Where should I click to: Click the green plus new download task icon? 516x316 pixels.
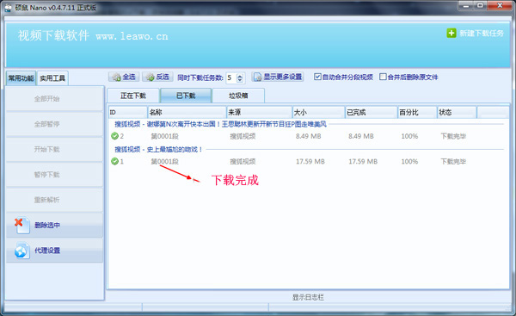pos(451,33)
